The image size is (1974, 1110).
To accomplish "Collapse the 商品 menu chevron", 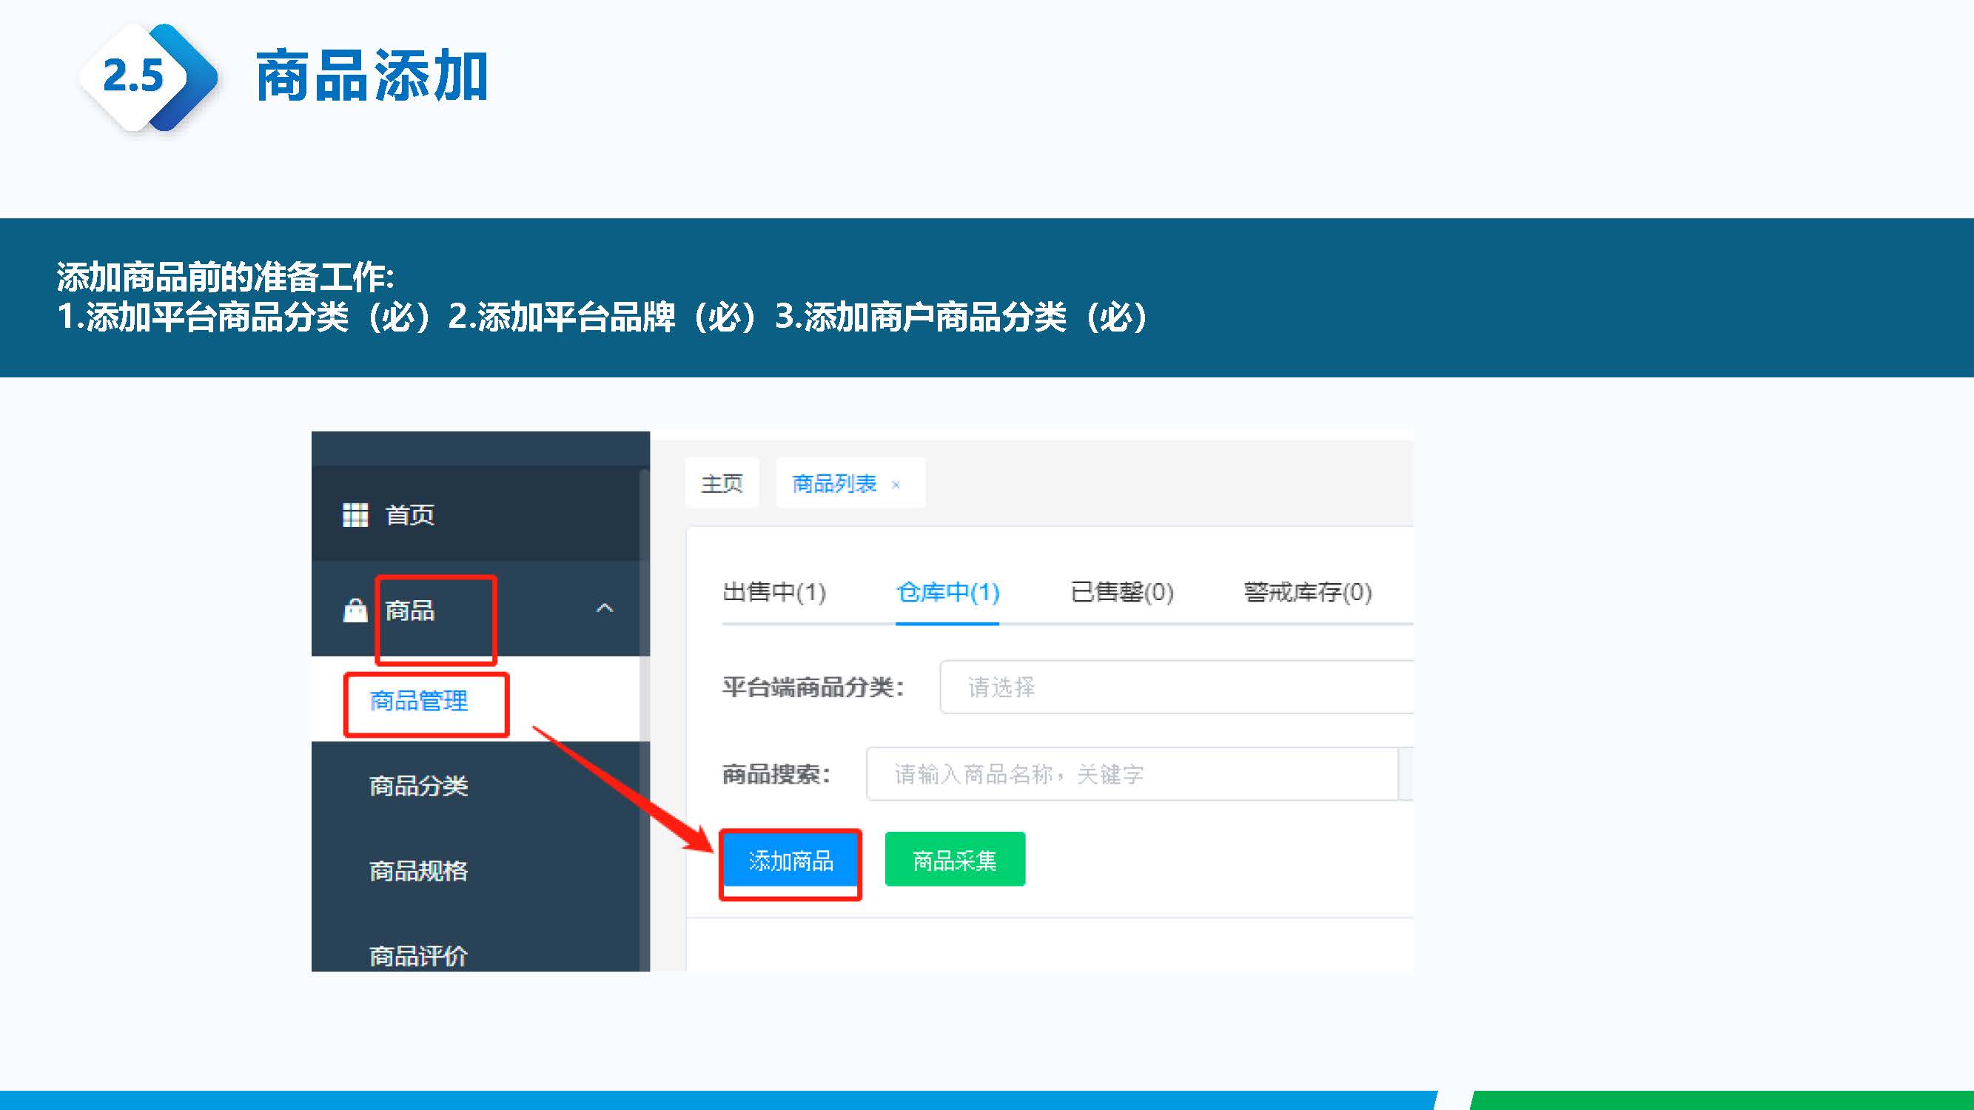I will click(605, 609).
